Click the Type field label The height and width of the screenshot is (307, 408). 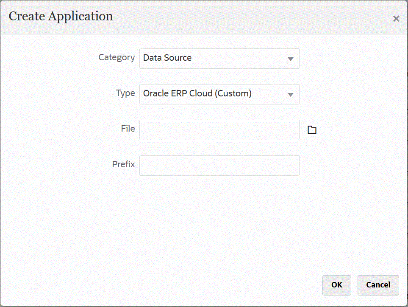click(x=125, y=93)
